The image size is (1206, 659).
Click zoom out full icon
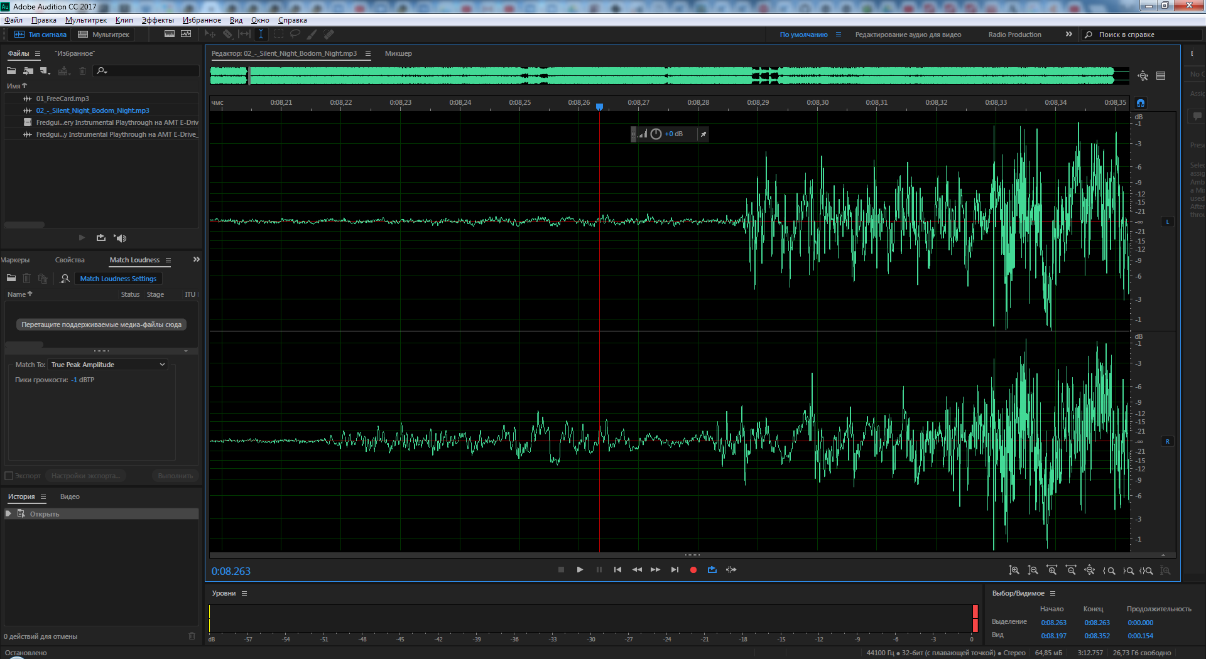click(1090, 571)
